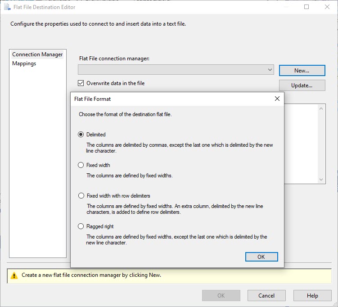
Task: Select the Delimited format radio button
Action: pos(81,135)
